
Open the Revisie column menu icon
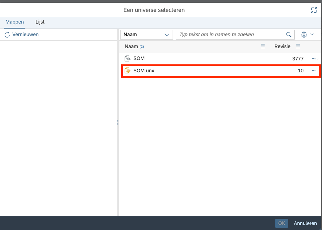click(x=298, y=46)
